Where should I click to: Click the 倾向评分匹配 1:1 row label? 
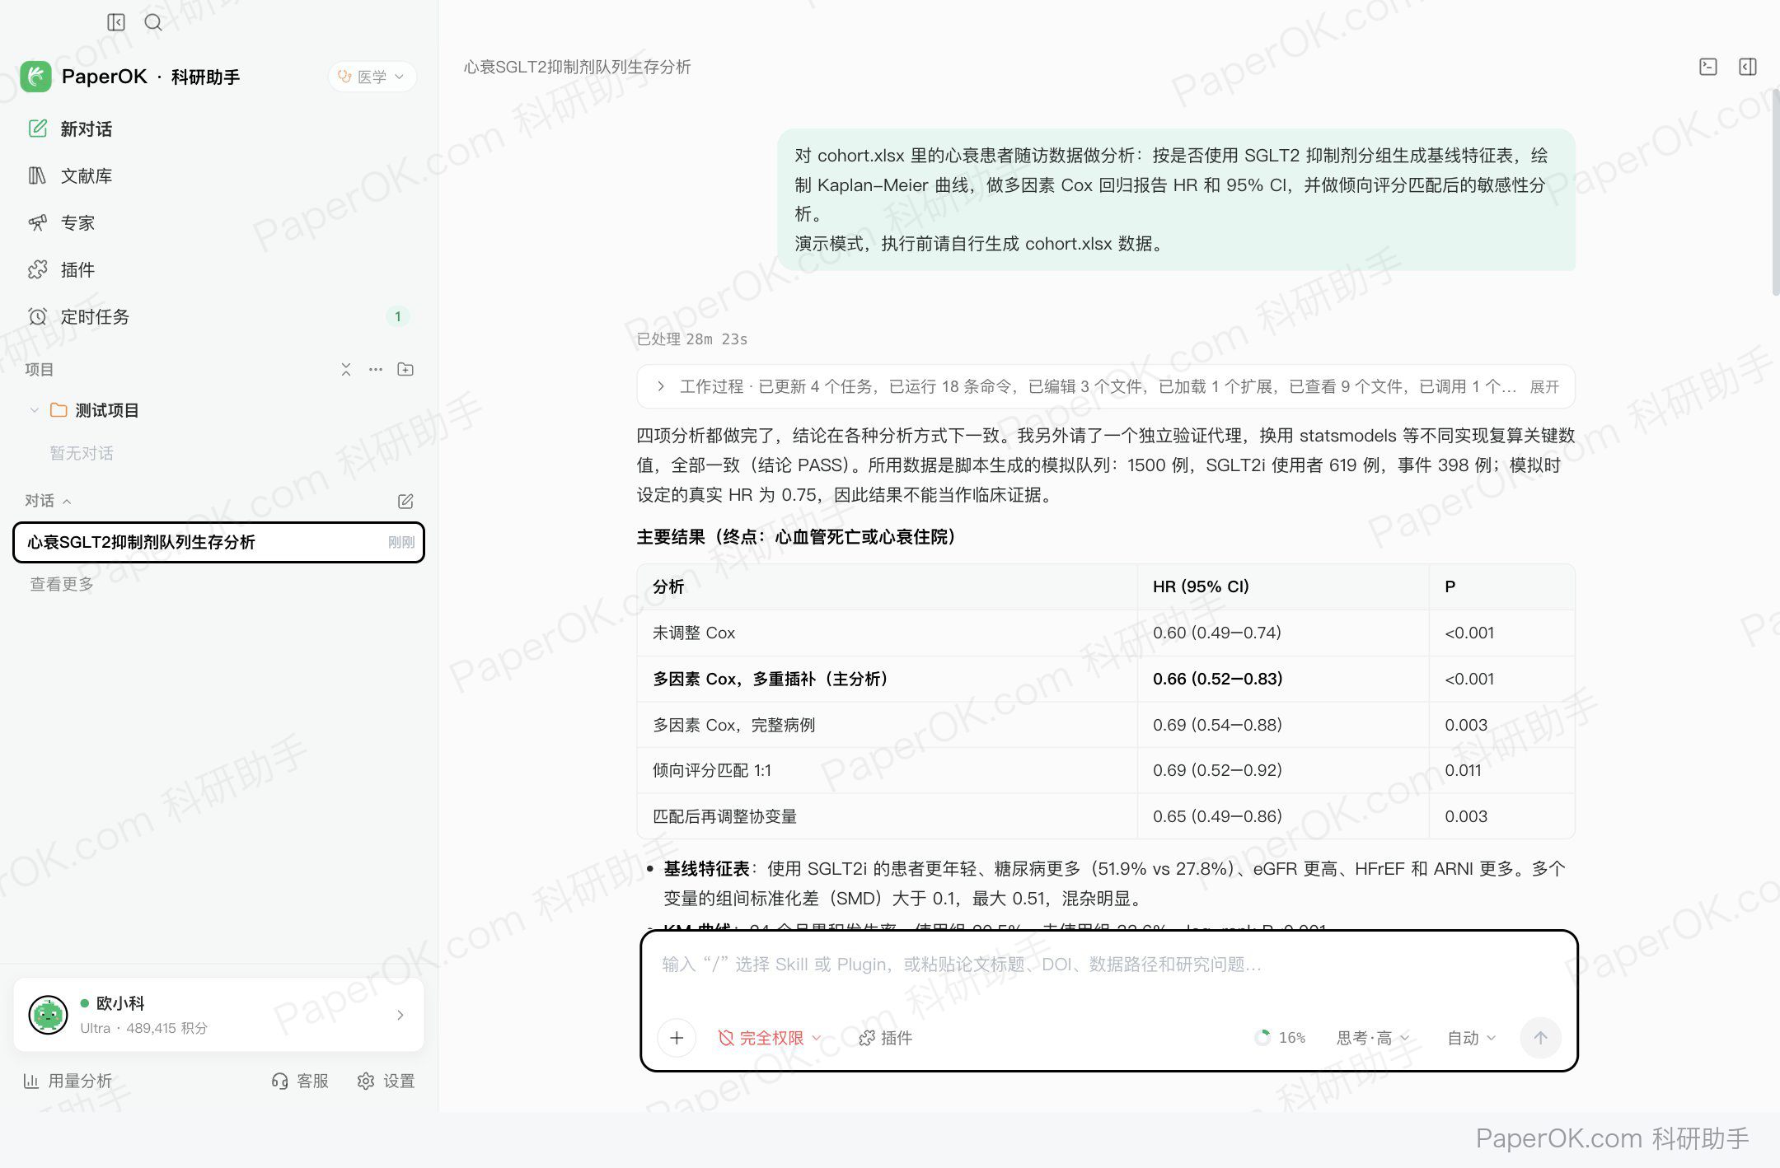click(x=712, y=770)
